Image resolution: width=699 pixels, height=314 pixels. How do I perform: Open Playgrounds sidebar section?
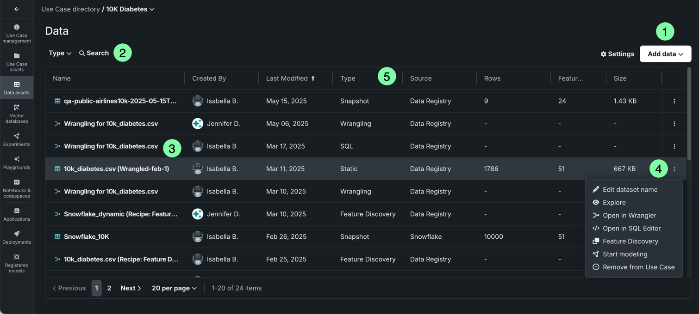point(17,163)
